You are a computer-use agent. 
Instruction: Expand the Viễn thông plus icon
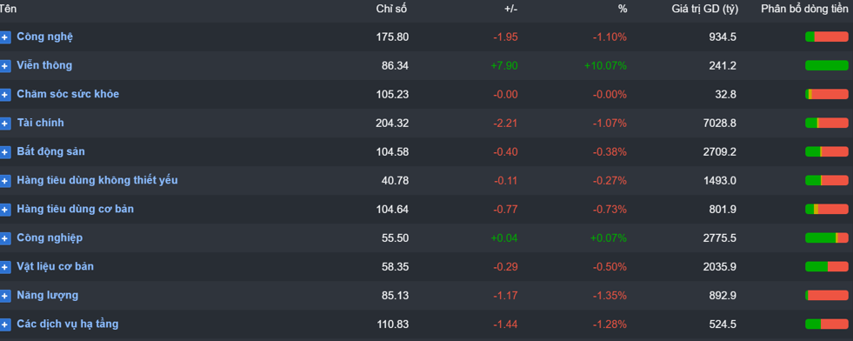pyautogui.click(x=5, y=66)
